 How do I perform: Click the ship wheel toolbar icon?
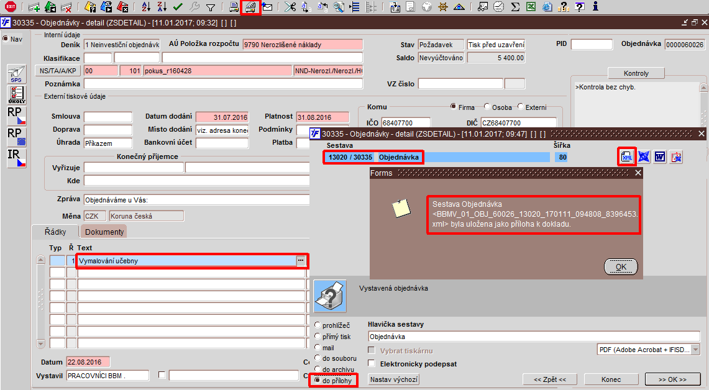point(442,7)
